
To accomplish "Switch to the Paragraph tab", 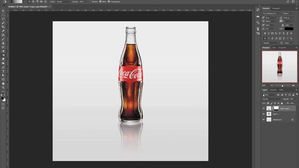I will click(276, 8).
